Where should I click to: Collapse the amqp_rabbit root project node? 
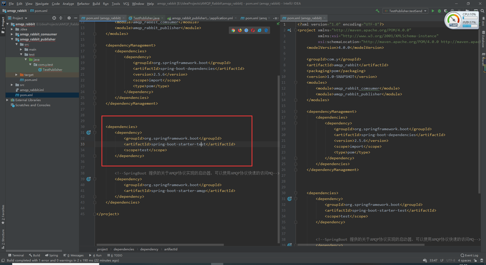(7, 24)
